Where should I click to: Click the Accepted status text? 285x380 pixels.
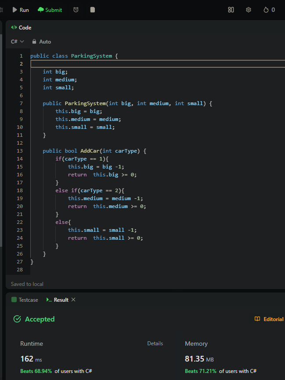pyautogui.click(x=40, y=319)
